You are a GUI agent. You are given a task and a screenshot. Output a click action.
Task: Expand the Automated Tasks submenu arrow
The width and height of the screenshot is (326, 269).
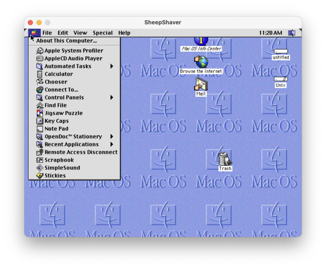click(x=112, y=66)
